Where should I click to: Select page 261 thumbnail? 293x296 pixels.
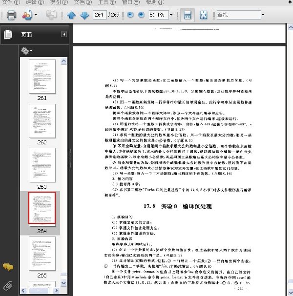(42, 77)
